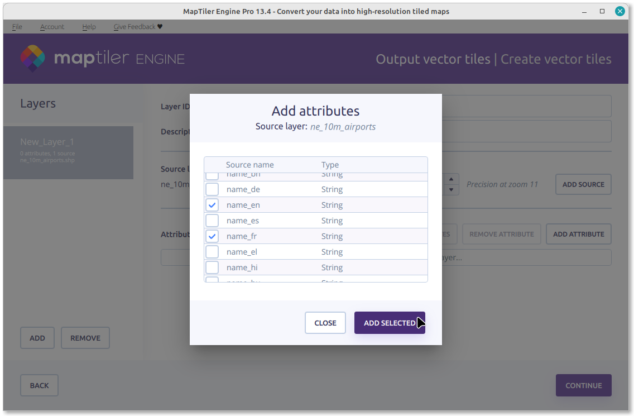The height and width of the screenshot is (416, 634).
Task: Dismiss the dialog with Close button
Action: tap(325, 323)
